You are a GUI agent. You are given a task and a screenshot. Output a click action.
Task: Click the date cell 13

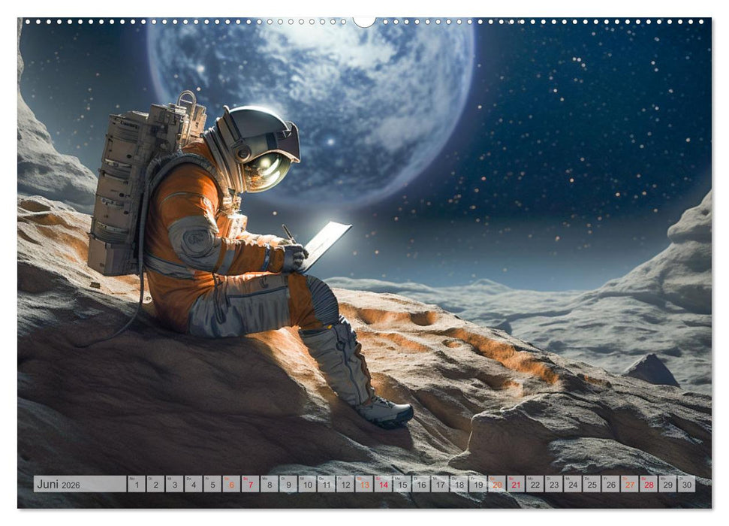[366, 483]
